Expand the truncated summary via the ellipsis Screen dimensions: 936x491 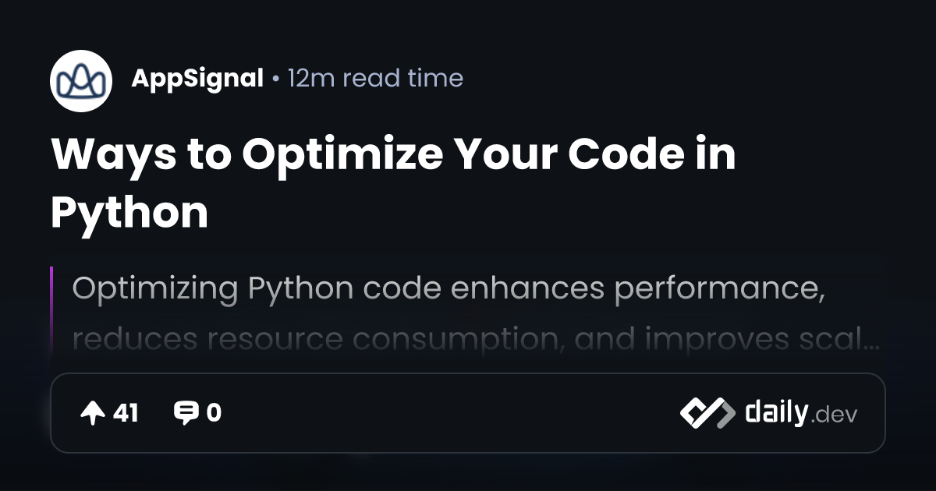[x=874, y=341]
